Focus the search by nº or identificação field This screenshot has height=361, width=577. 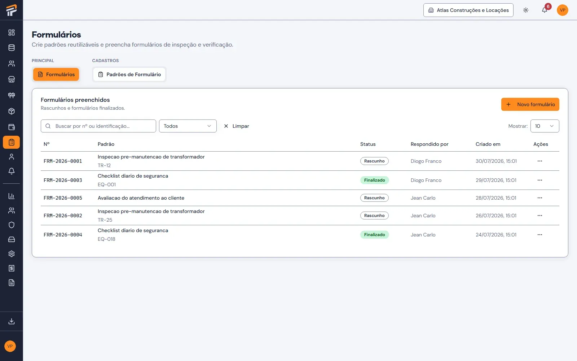pyautogui.click(x=98, y=126)
